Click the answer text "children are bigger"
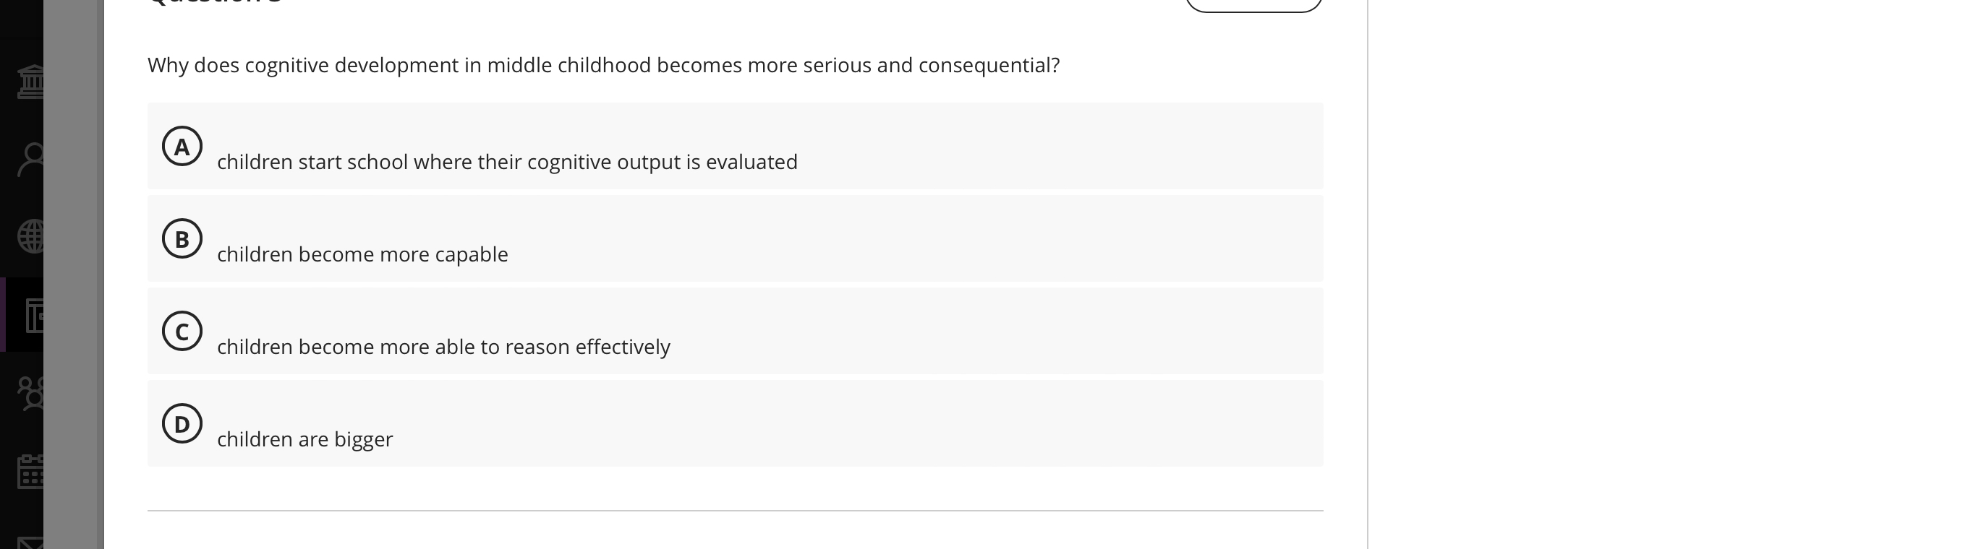The height and width of the screenshot is (549, 1976). click(x=305, y=439)
